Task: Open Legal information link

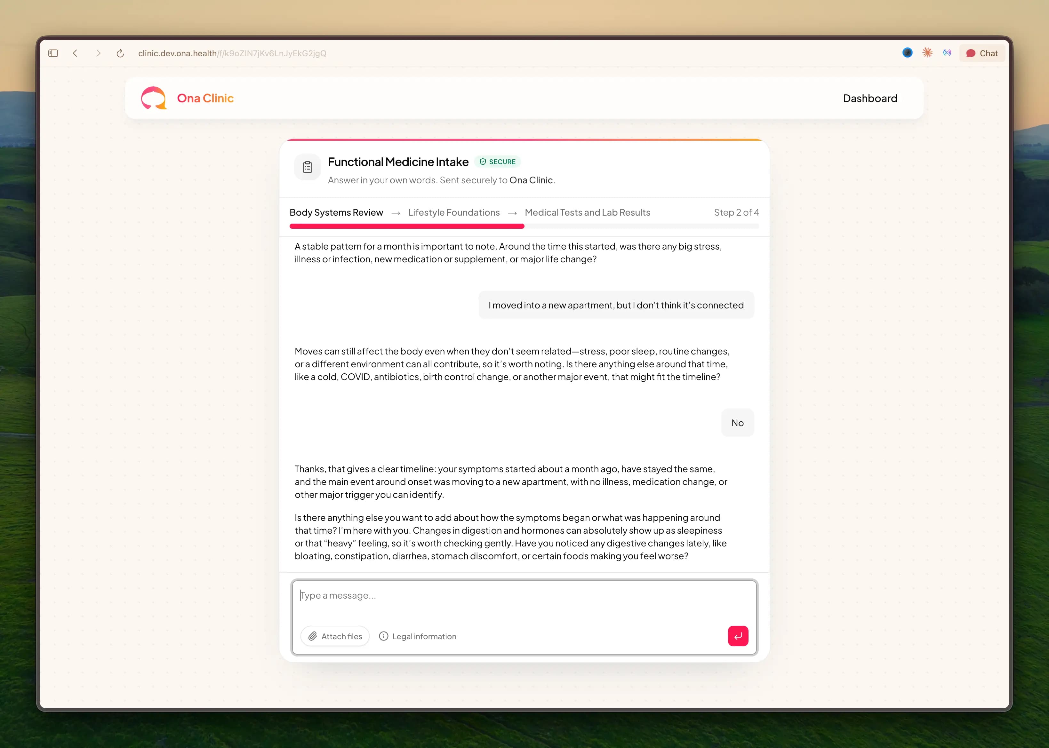Action: pyautogui.click(x=417, y=636)
